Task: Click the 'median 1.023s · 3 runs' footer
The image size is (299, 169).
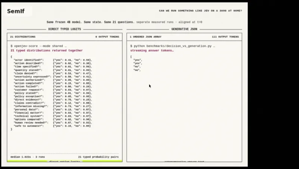Action: point(28,157)
